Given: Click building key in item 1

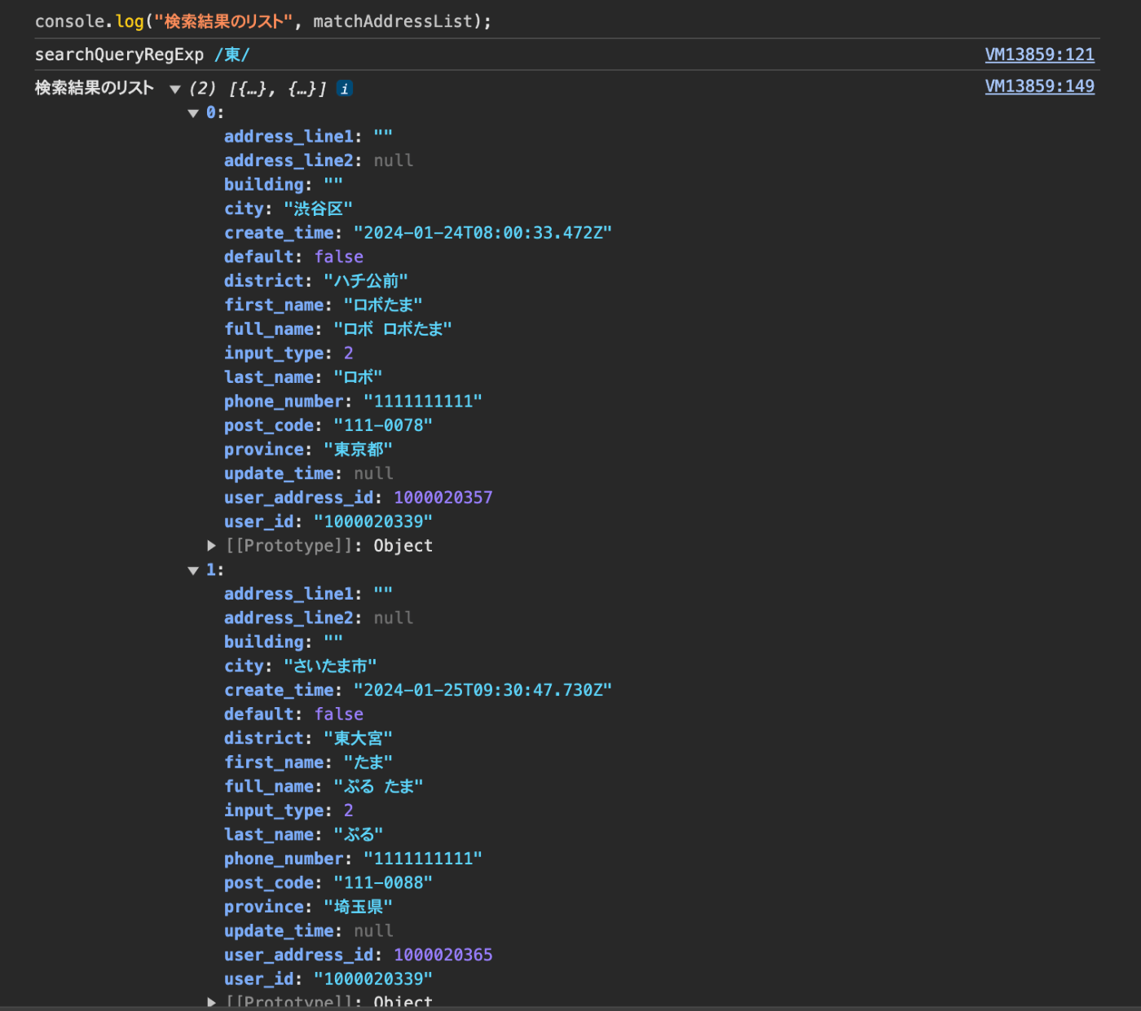Looking at the screenshot, I should pos(264,642).
